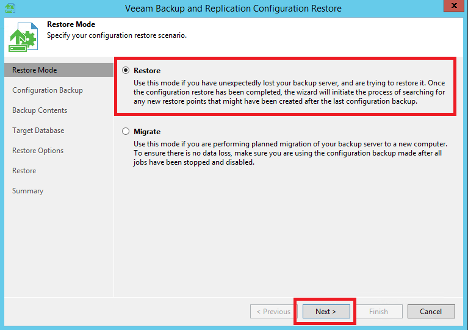The width and height of the screenshot is (468, 330).
Task: Go to the Target Database step
Action: click(38, 131)
